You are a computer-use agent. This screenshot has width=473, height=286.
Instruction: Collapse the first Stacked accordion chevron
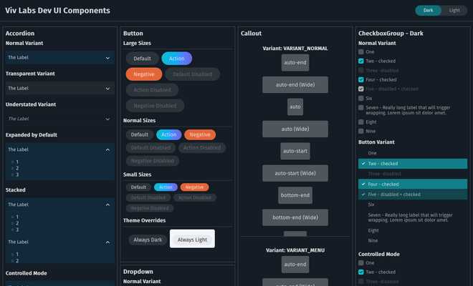(x=107, y=204)
